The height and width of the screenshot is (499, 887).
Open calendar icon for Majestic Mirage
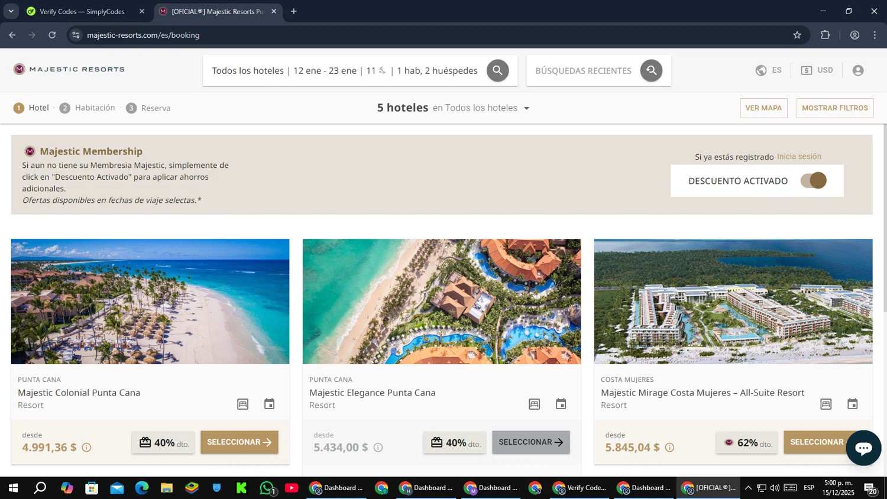(852, 404)
